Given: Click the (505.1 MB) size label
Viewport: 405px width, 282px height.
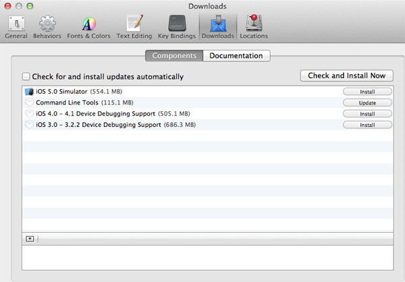Looking at the screenshot, I should pyautogui.click(x=174, y=113).
